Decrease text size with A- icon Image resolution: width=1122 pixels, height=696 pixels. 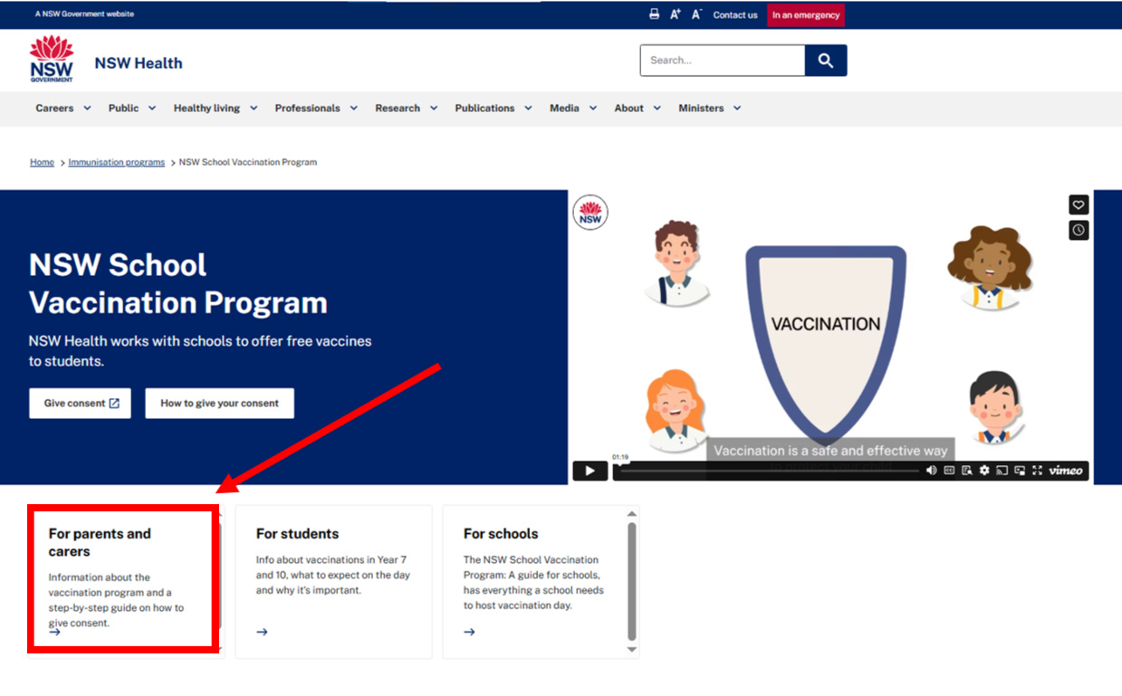tap(696, 14)
